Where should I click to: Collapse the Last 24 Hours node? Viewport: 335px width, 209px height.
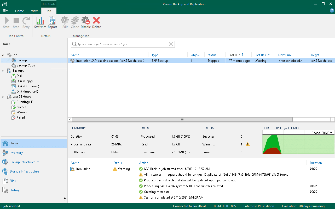(3, 97)
